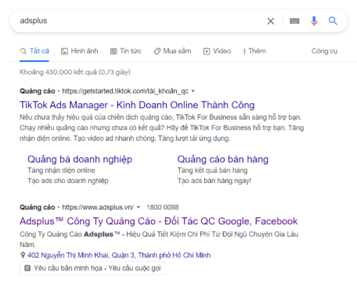Click the location pin icon

click(x=23, y=255)
